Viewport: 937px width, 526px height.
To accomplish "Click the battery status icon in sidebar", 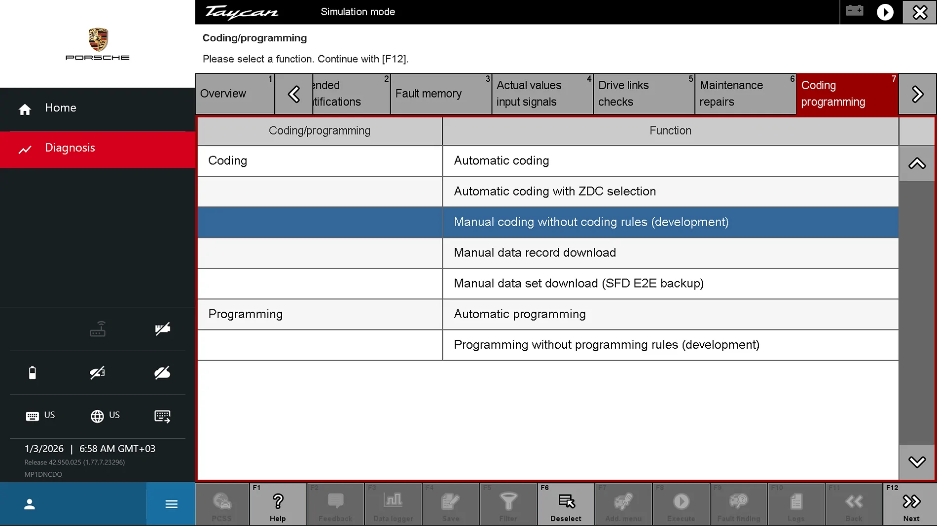I will pyautogui.click(x=33, y=373).
